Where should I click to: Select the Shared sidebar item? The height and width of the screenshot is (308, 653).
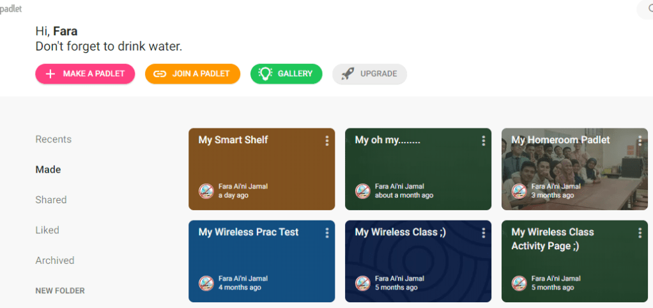tap(51, 200)
